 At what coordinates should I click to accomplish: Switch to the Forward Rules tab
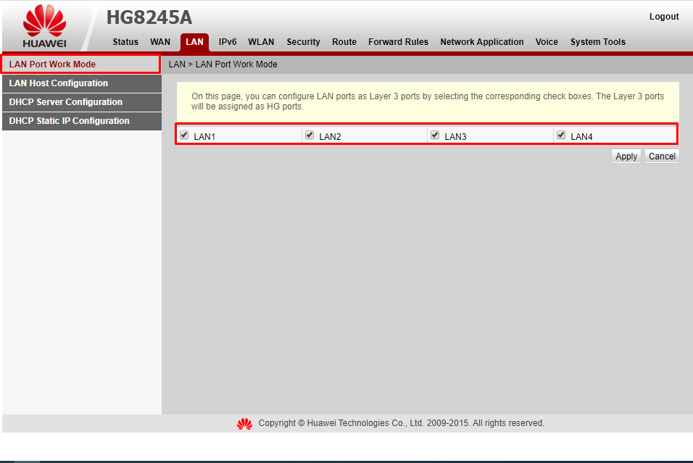coord(398,42)
